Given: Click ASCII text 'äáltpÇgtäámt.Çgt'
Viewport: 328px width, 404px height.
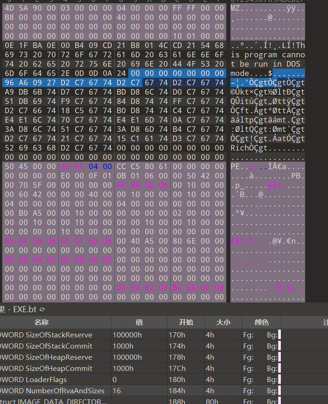Looking at the screenshot, I should pyautogui.click(x=268, y=120).
